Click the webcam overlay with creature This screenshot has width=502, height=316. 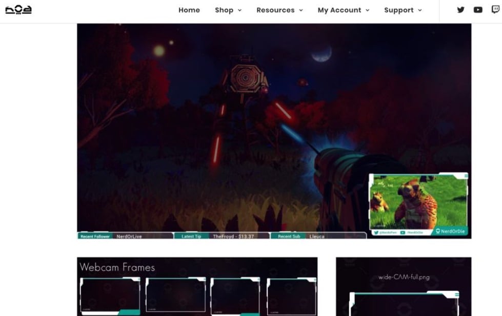[x=418, y=204]
